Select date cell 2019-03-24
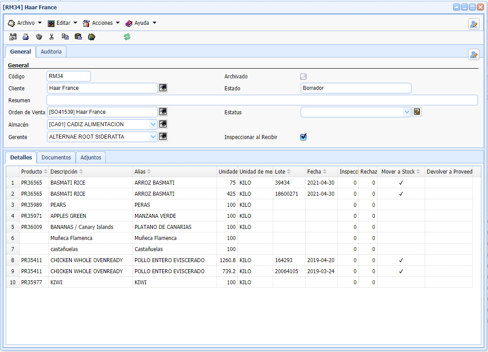This screenshot has height=352, width=488. pos(321,271)
